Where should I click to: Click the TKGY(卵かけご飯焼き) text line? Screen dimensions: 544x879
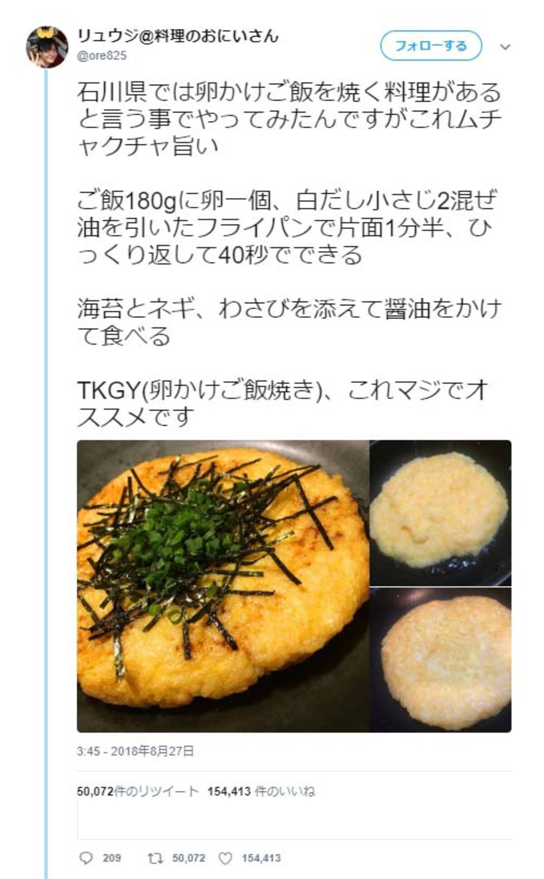click(196, 390)
